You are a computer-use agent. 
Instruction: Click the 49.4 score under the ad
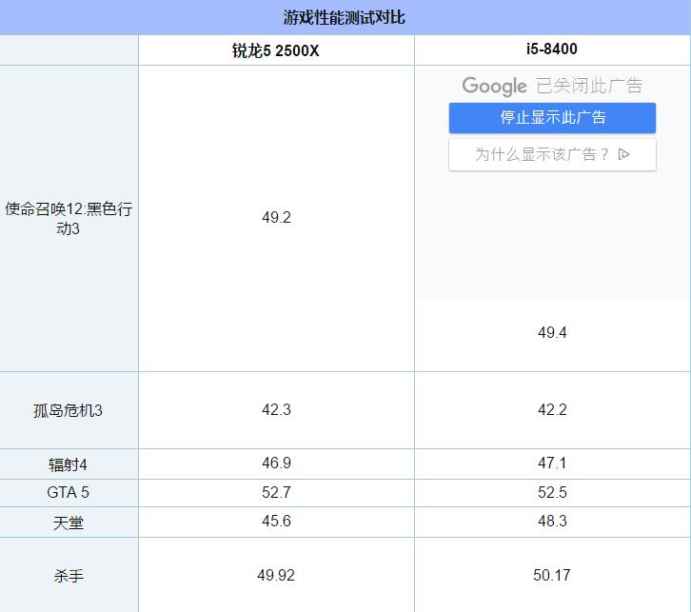pyautogui.click(x=552, y=332)
